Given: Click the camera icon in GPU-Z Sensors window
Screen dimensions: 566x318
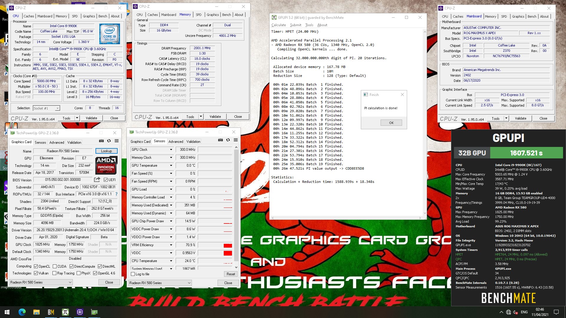Looking at the screenshot, I should [220, 140].
